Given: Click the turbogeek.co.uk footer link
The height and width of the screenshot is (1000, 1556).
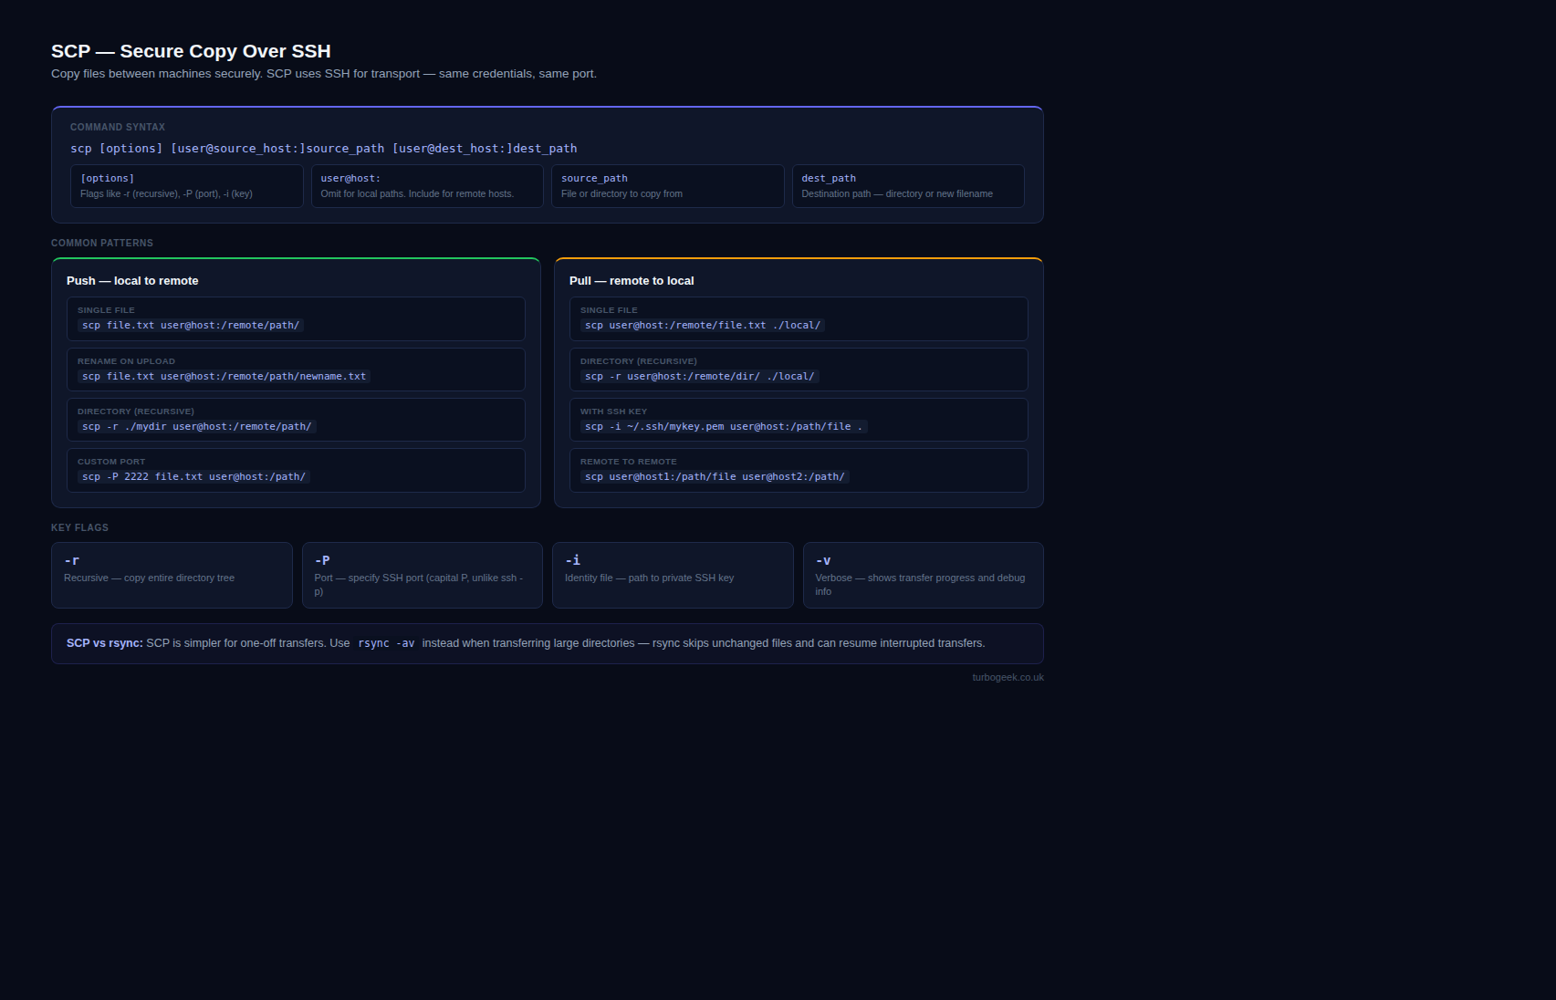Looking at the screenshot, I should (1008, 677).
